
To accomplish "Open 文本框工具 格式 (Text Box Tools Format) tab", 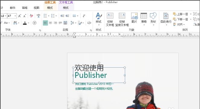I will pos(66,8).
